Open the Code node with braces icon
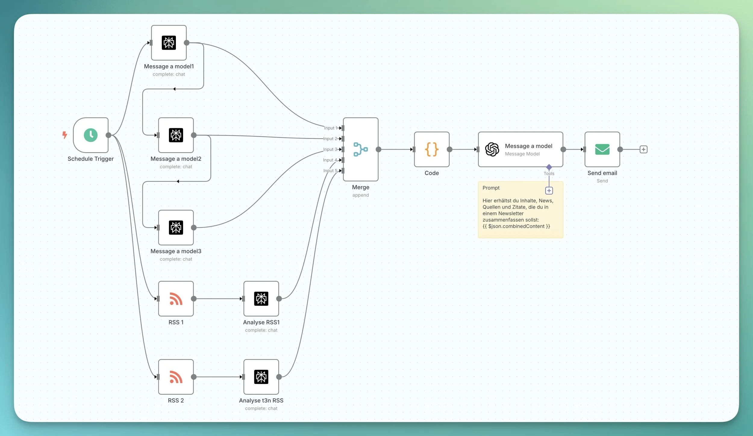 click(x=432, y=149)
